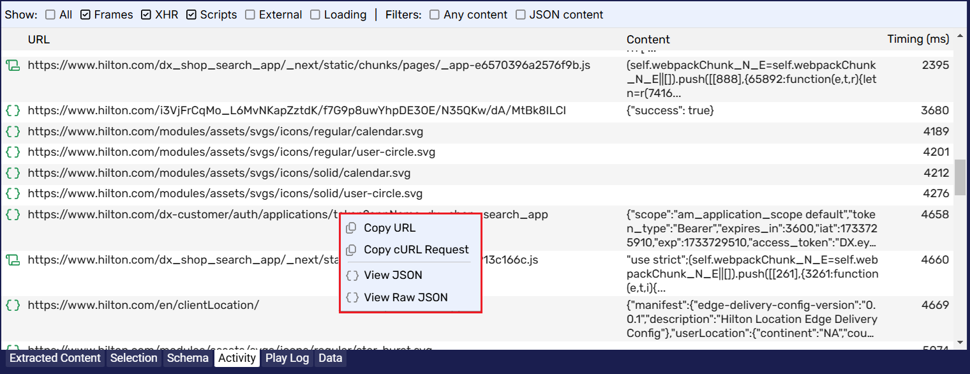970x374 pixels.
Task: Select Copy cURL Request from context menu
Action: click(416, 250)
